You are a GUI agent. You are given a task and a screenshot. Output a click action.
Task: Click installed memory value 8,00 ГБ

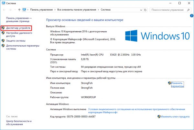click(x=85, y=59)
